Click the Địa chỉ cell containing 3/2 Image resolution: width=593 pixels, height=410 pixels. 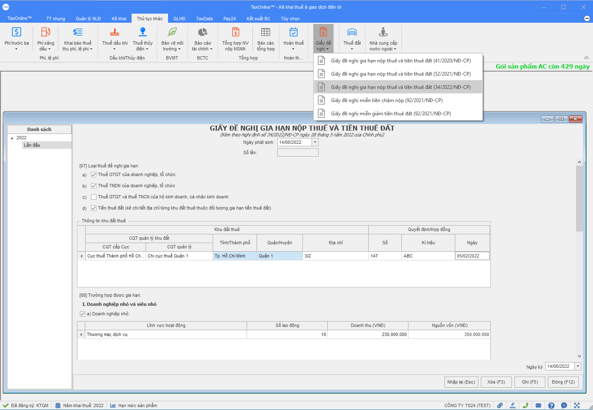pyautogui.click(x=336, y=256)
